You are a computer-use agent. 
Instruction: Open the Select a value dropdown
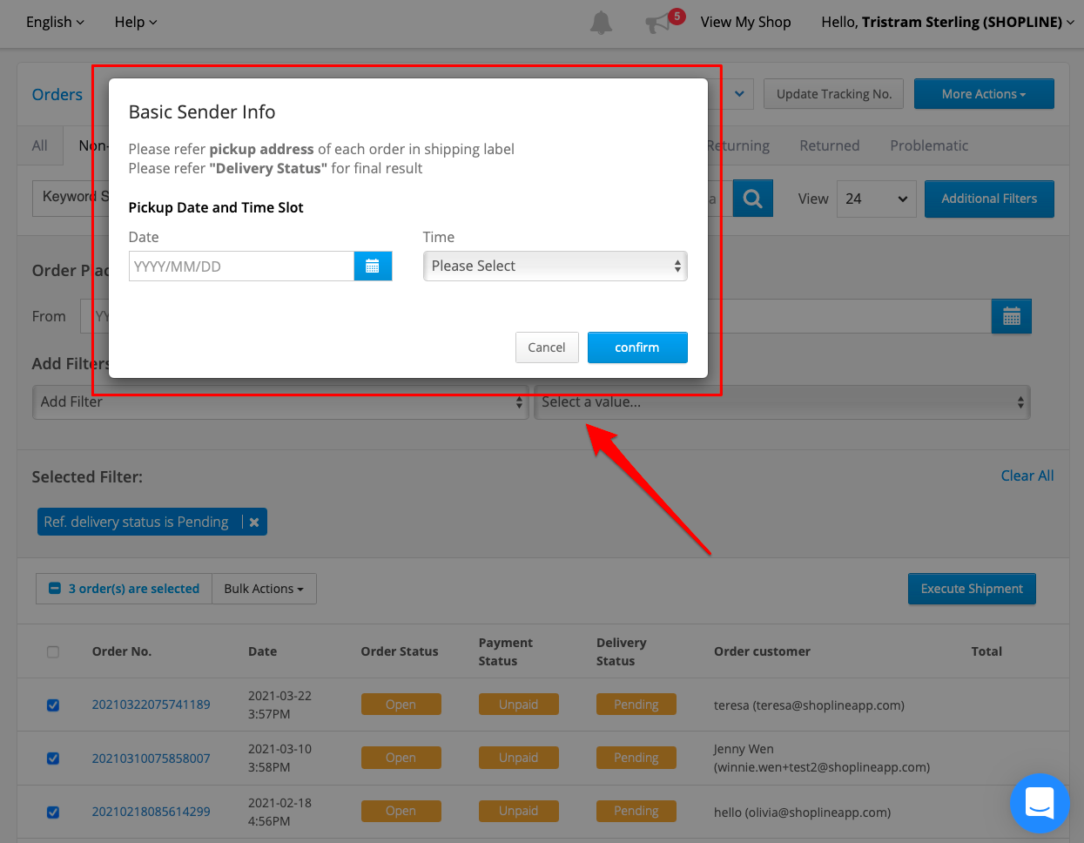[x=782, y=402]
